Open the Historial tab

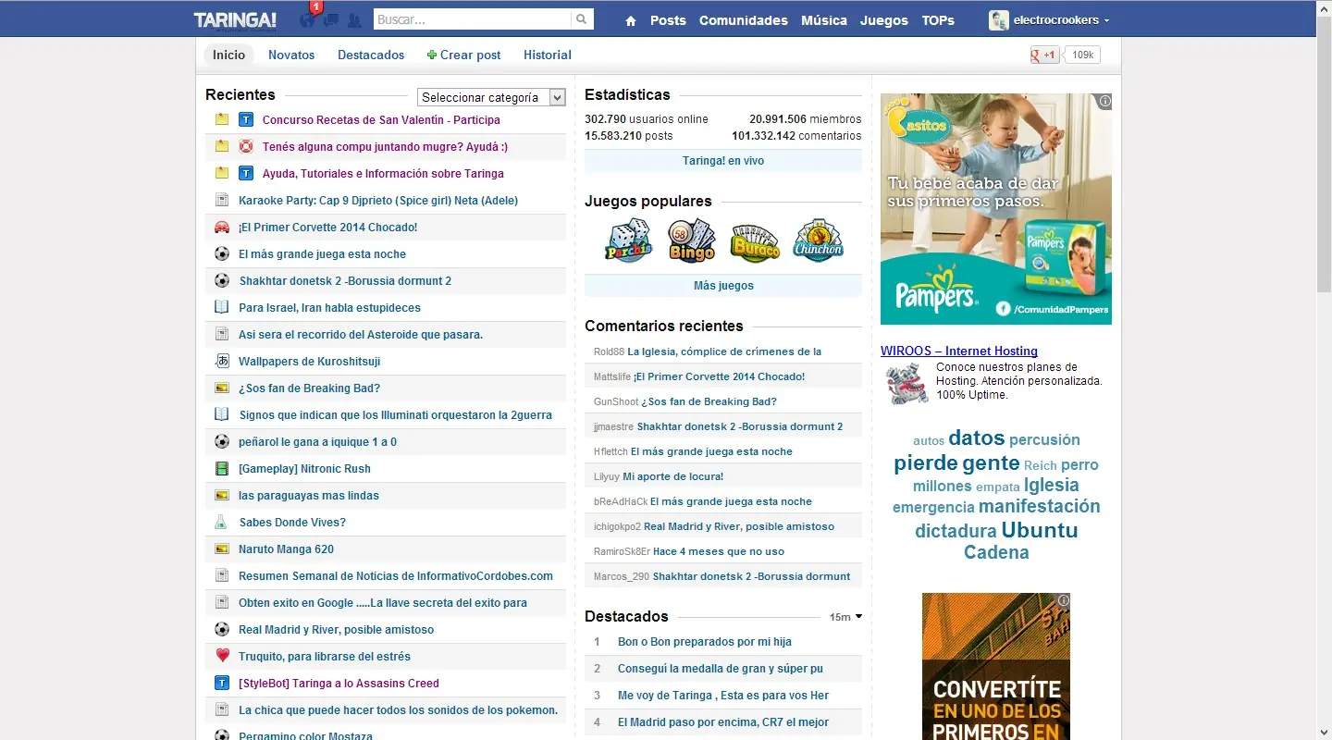[x=548, y=55]
